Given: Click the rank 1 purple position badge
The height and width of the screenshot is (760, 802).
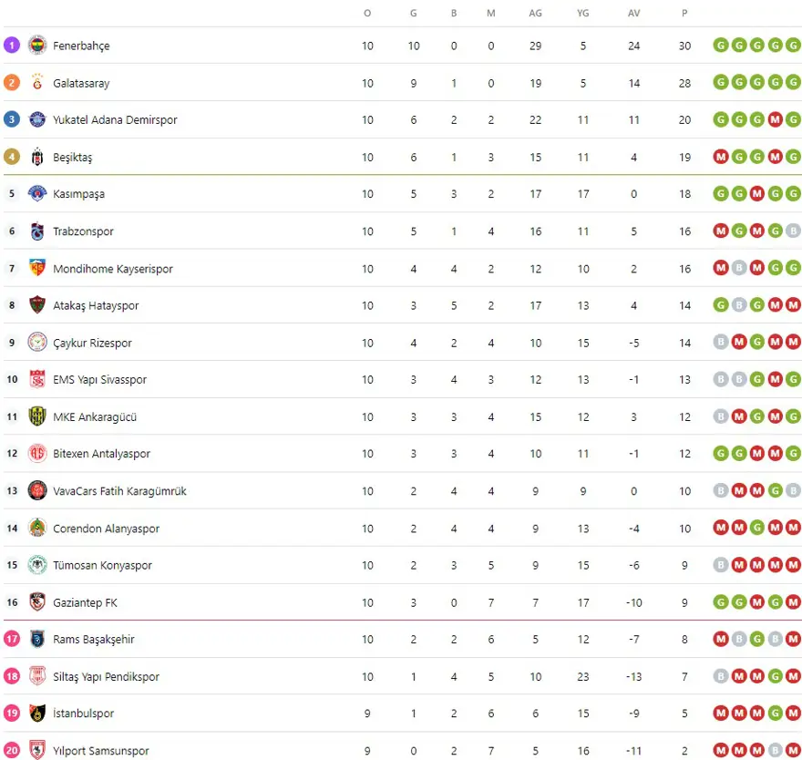Looking at the screenshot, I should tap(12, 46).
